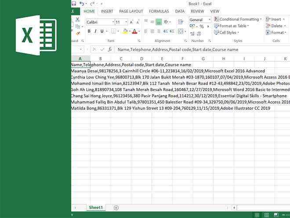
Task: Click Format as Table button
Action: point(232,26)
